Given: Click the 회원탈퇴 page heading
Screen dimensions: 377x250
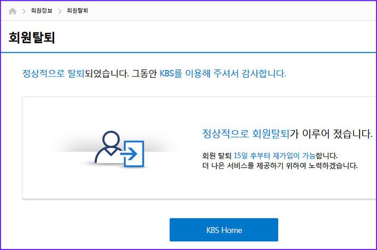Looking at the screenshot, I should click(32, 38).
